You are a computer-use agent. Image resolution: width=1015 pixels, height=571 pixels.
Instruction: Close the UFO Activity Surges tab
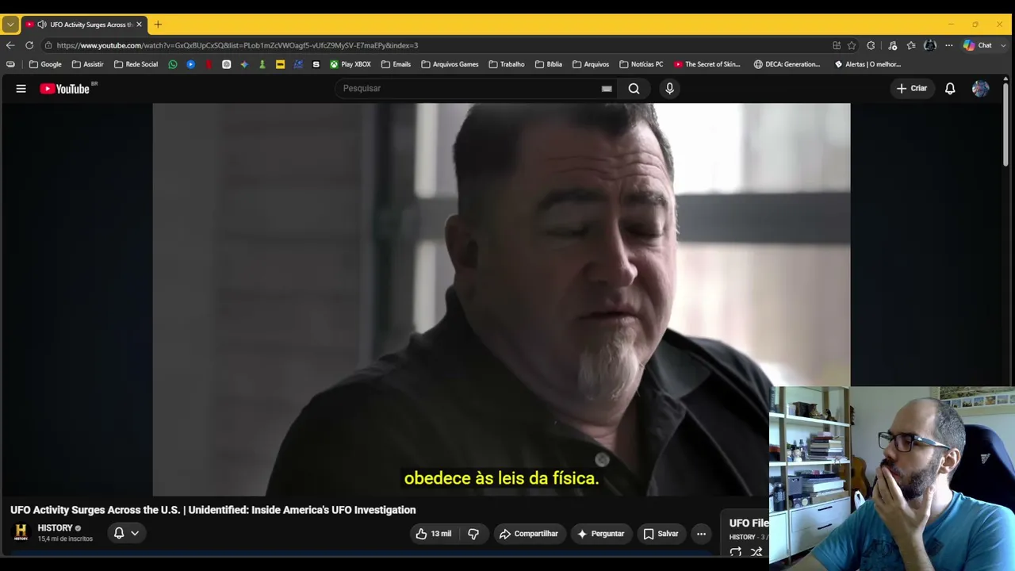point(139,25)
